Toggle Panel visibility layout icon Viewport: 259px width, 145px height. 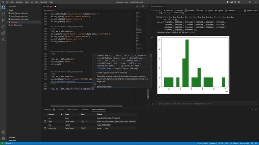(x=231, y=2)
